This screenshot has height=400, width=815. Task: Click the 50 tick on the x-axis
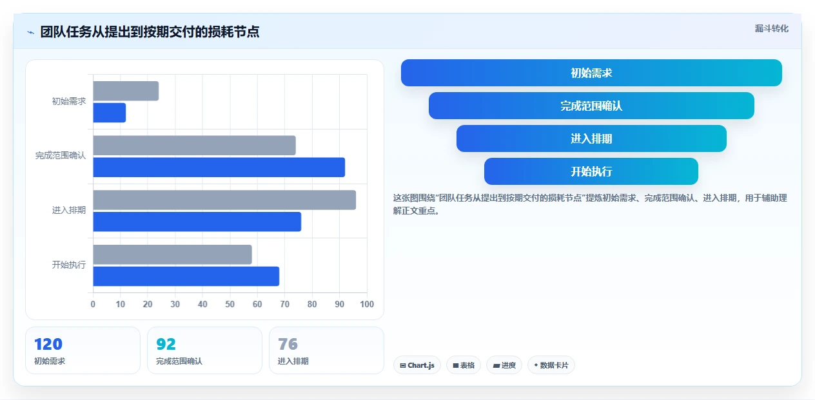pos(230,304)
